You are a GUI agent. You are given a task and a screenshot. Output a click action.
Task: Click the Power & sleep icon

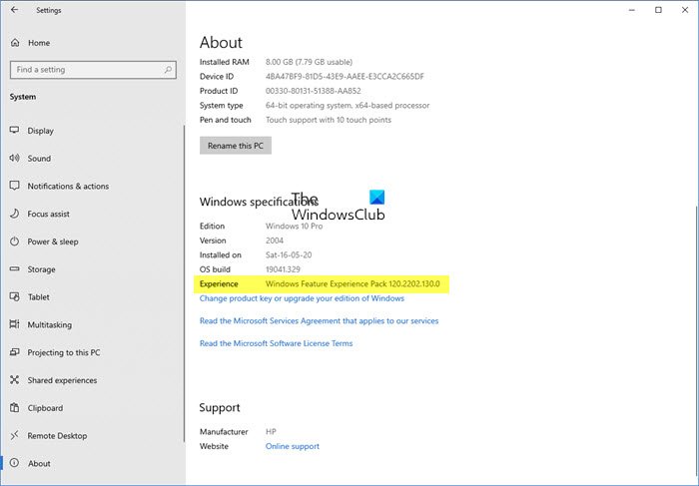(x=15, y=242)
